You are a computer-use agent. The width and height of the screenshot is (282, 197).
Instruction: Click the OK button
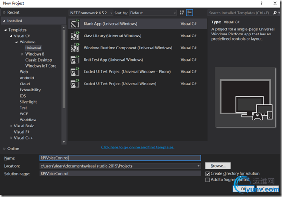point(244,189)
